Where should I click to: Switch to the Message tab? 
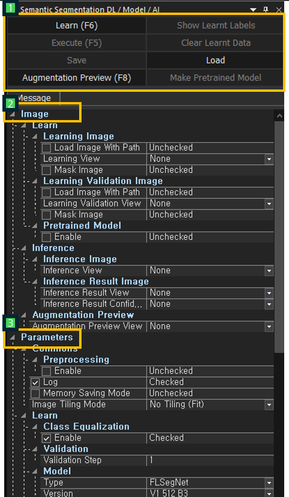coord(33,98)
